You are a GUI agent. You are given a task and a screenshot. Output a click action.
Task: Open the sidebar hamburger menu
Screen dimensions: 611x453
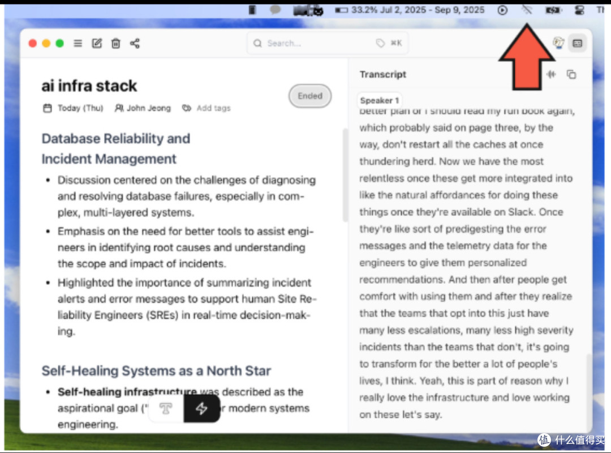[x=78, y=43]
